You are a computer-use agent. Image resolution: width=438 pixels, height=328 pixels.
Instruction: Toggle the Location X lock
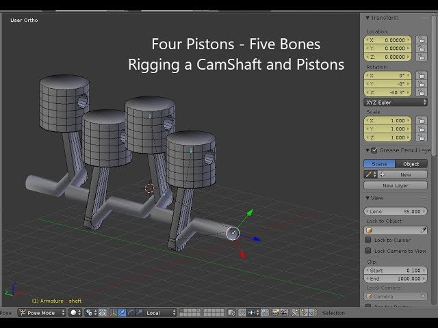tap(422, 40)
